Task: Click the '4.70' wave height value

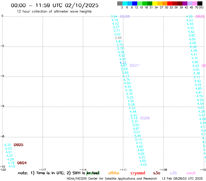Action: click(x=195, y=58)
